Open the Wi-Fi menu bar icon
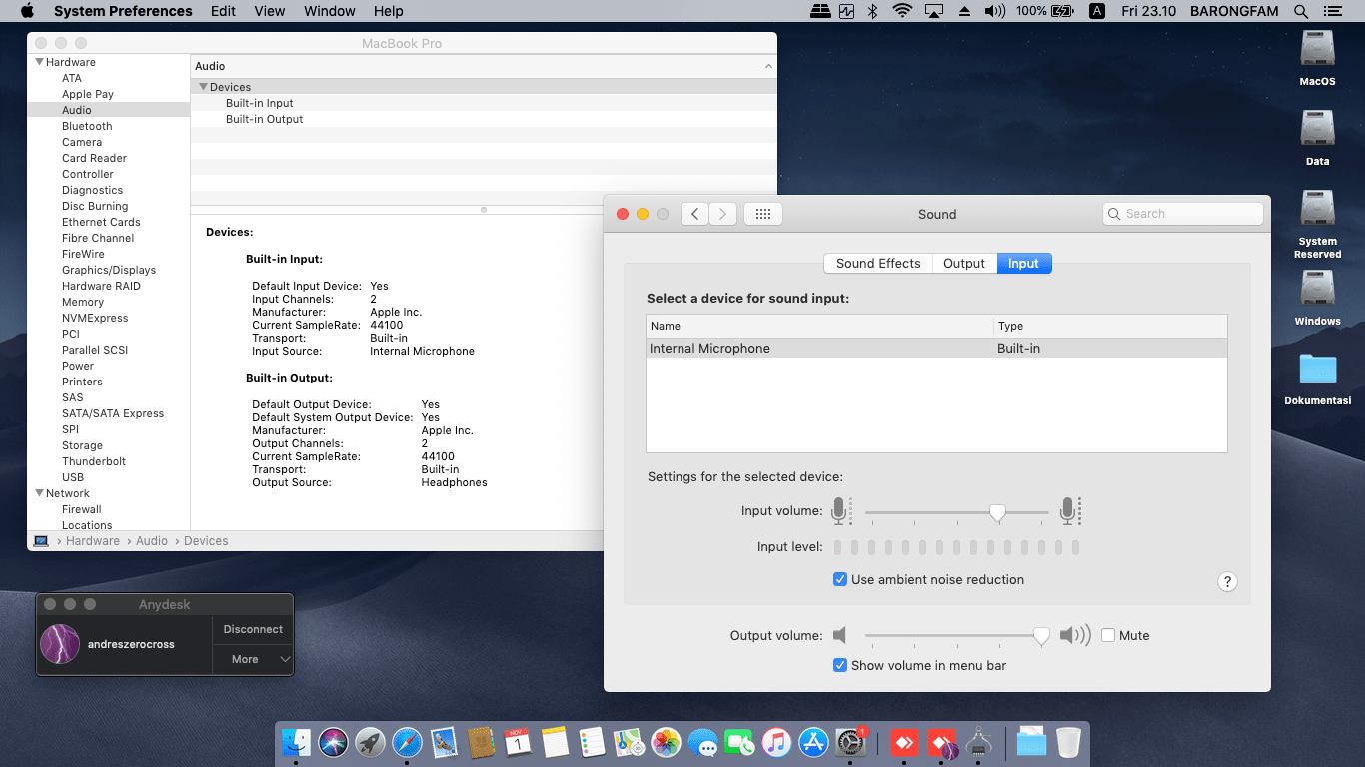The image size is (1365, 767). click(x=902, y=11)
